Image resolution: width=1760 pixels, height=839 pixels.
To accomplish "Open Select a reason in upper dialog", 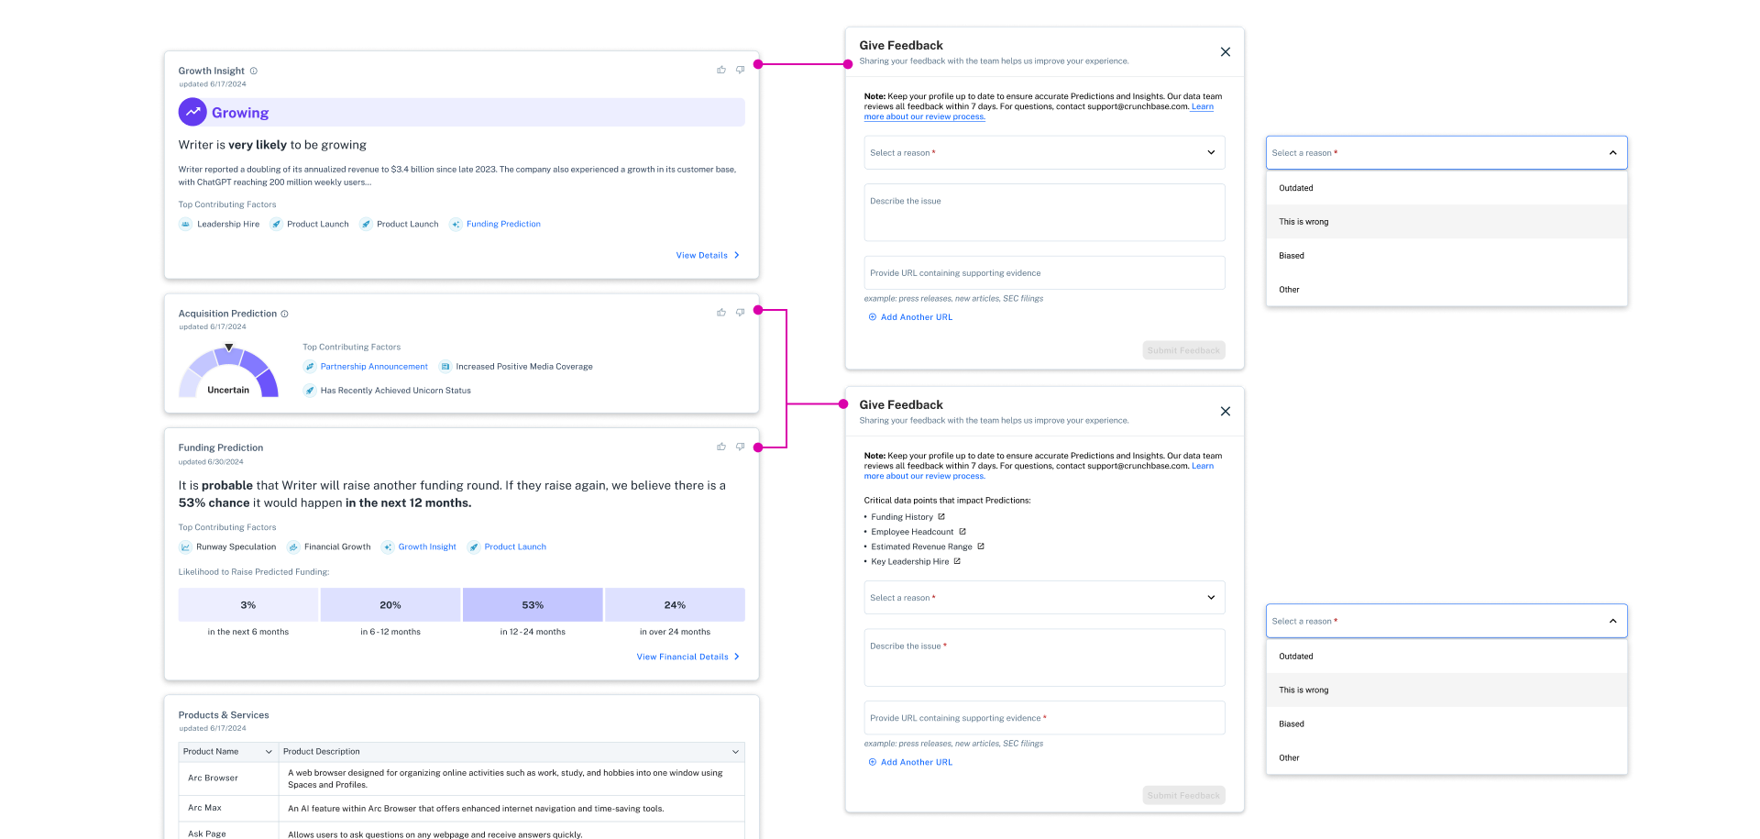I will pyautogui.click(x=1044, y=152).
